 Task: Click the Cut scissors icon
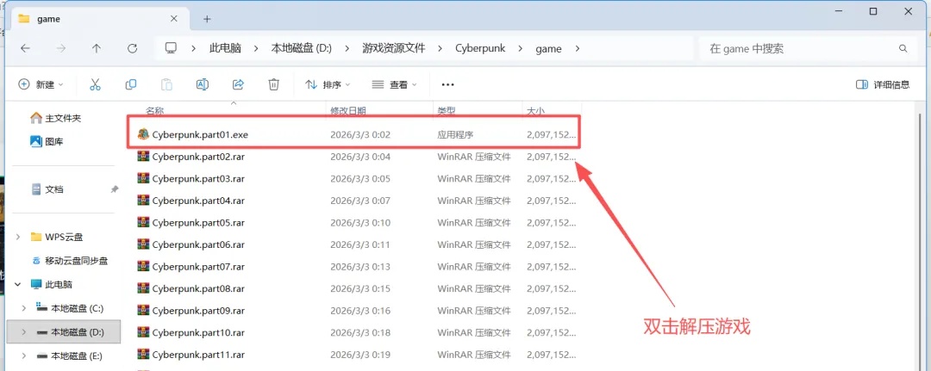point(95,84)
